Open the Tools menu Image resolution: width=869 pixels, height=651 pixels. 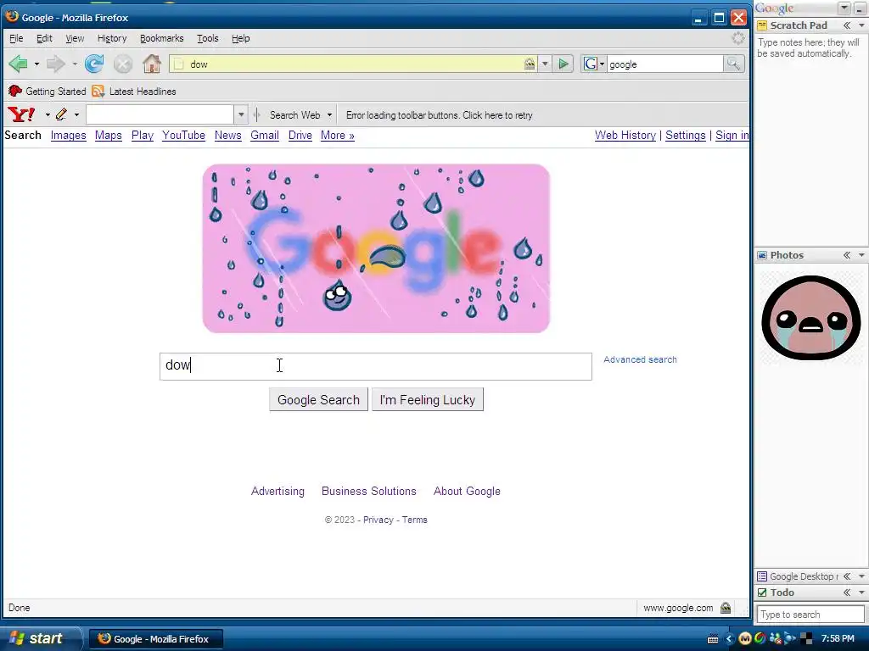click(208, 38)
